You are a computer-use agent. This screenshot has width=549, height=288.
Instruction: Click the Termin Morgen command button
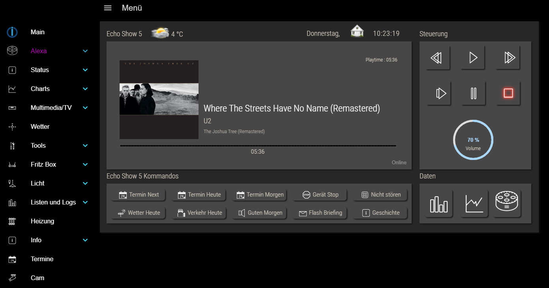(260, 195)
